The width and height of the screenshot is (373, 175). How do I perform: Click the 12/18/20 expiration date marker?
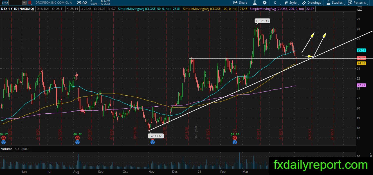click(187, 133)
